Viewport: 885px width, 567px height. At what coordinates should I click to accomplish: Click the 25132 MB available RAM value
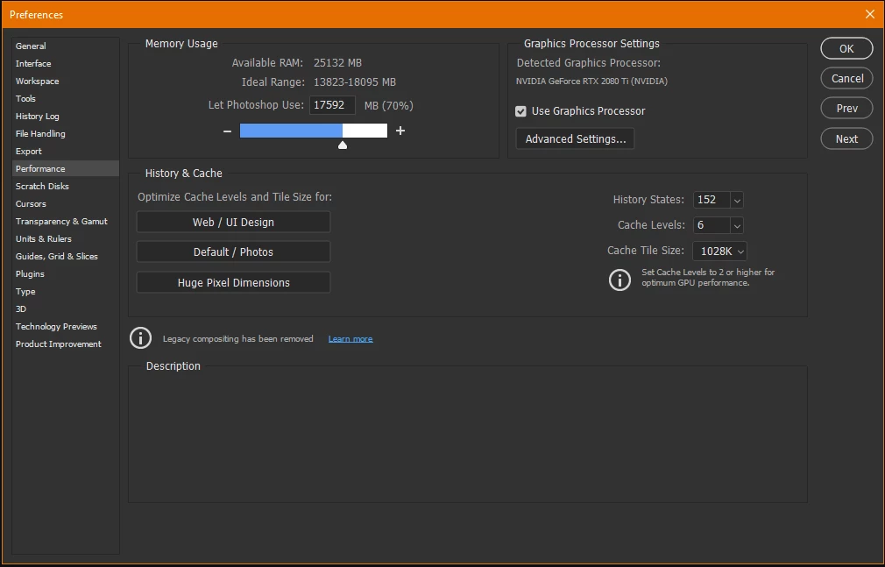[337, 63]
